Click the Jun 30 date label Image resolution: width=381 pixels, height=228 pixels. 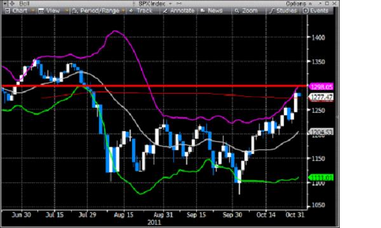[x=22, y=215]
